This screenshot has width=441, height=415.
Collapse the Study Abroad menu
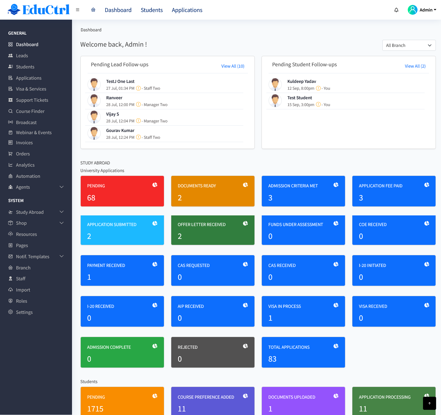(x=61, y=212)
